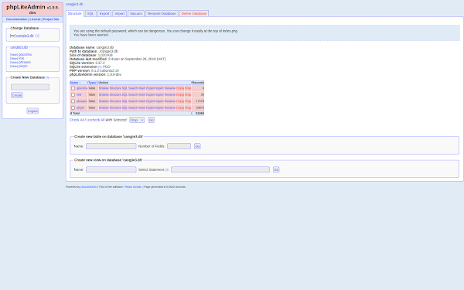Viewport: 464px width, 290px height.
Task: Click the Select Statement input field
Action: [x=220, y=169]
